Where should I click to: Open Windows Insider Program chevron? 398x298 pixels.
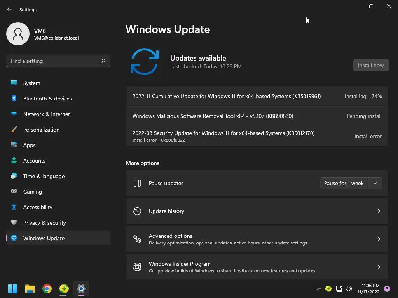[x=379, y=267]
